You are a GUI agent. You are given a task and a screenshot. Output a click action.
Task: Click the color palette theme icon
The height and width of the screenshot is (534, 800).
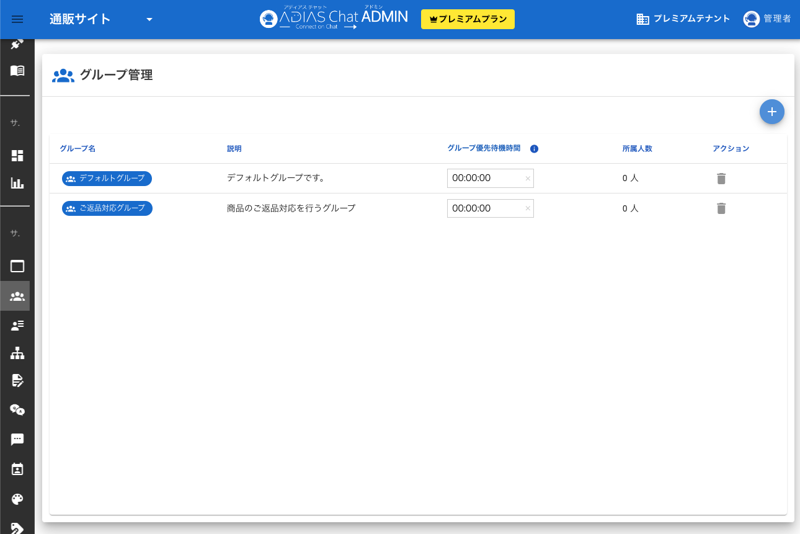[x=17, y=499]
